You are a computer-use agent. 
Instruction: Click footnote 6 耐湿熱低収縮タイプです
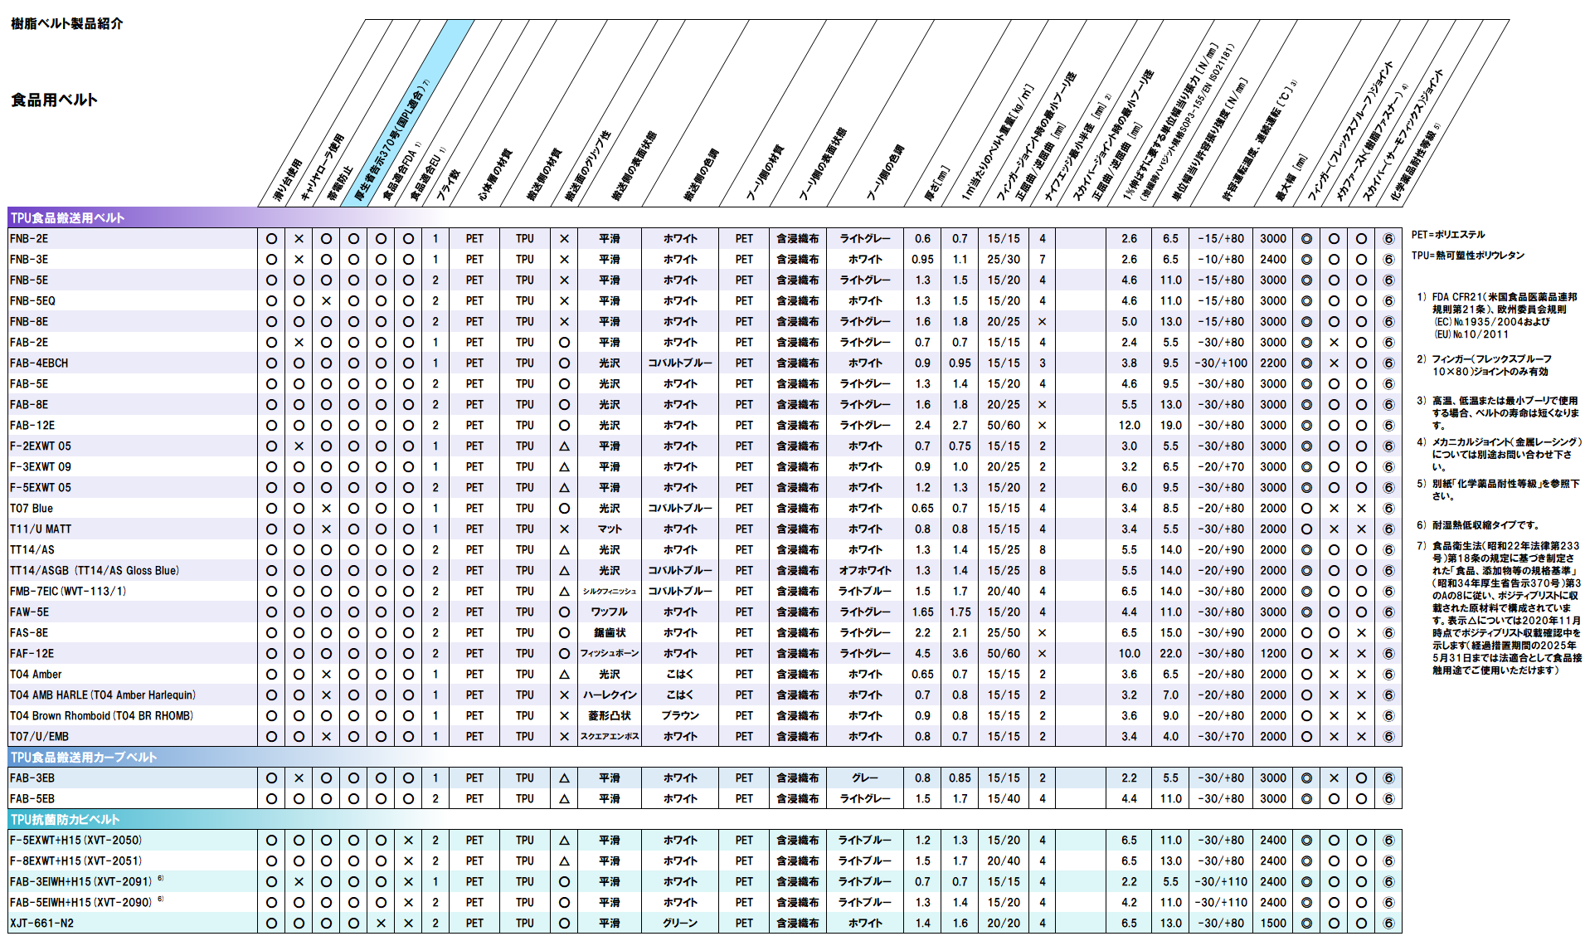pyautogui.click(x=1478, y=525)
